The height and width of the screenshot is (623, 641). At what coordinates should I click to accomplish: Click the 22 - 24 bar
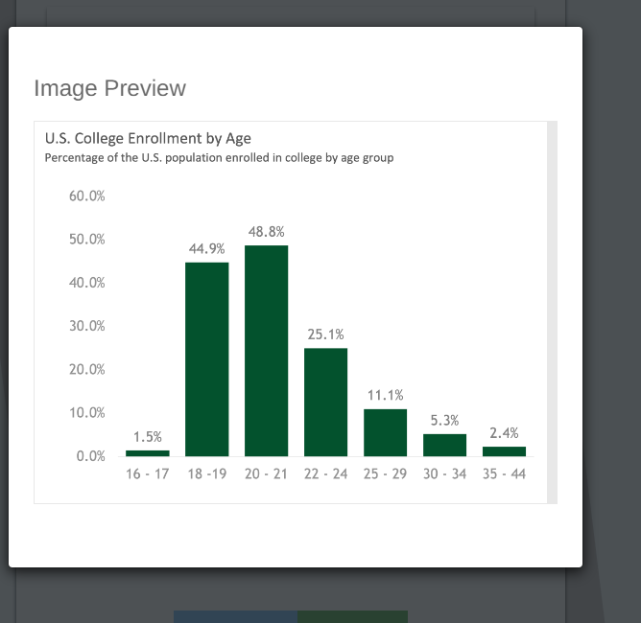point(326,403)
